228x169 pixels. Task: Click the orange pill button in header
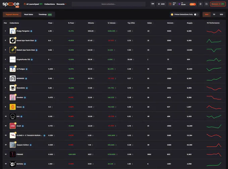[192, 4]
